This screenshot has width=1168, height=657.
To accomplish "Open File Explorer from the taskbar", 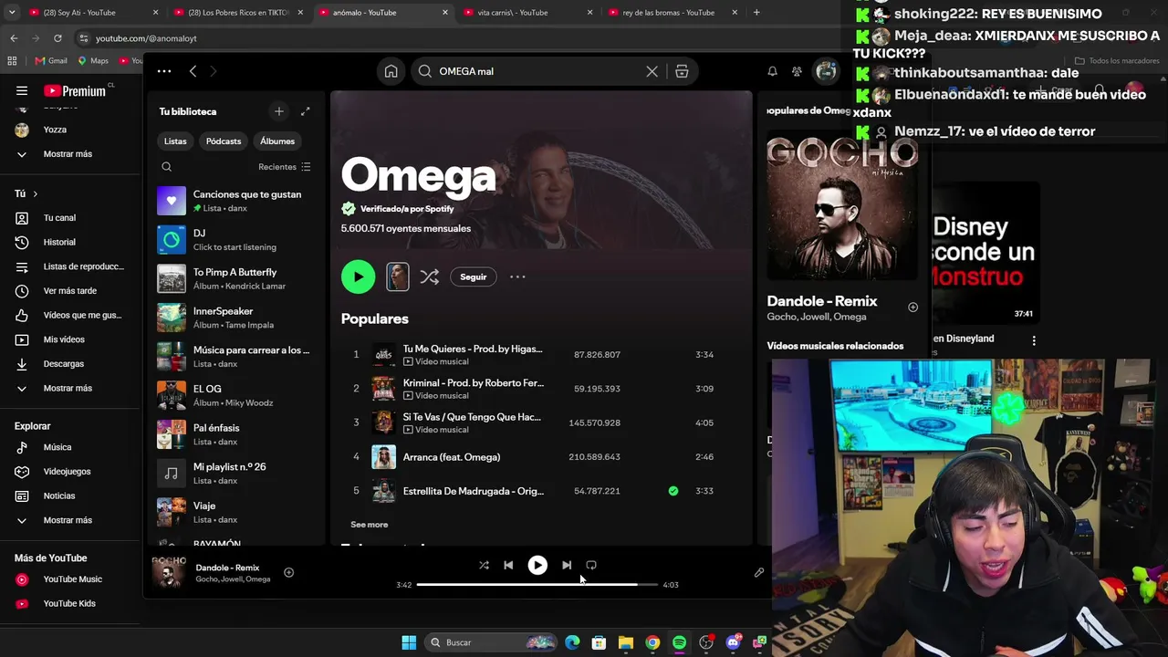I will [626, 642].
